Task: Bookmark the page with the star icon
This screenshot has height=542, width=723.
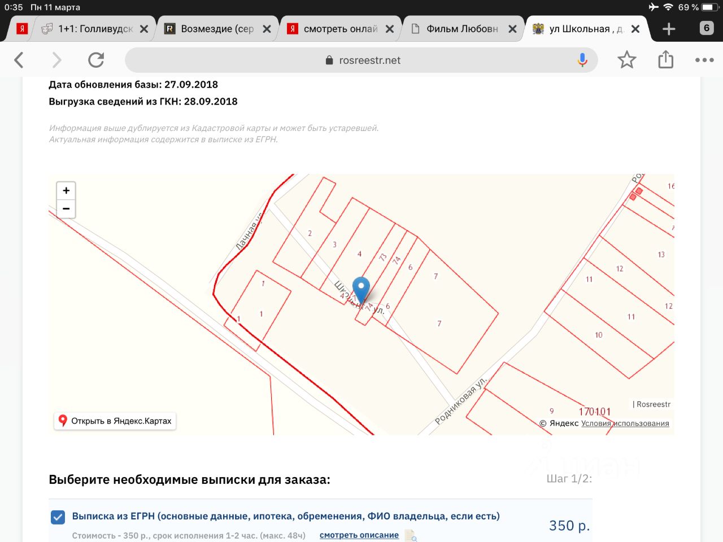Action: point(627,60)
